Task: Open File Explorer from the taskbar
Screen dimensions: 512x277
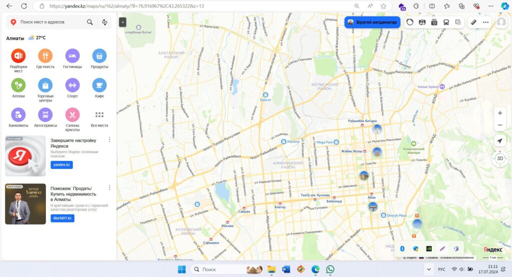Action: pos(271,269)
